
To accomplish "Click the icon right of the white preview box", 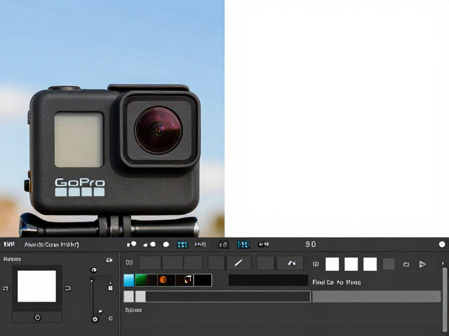I will 67,288.
